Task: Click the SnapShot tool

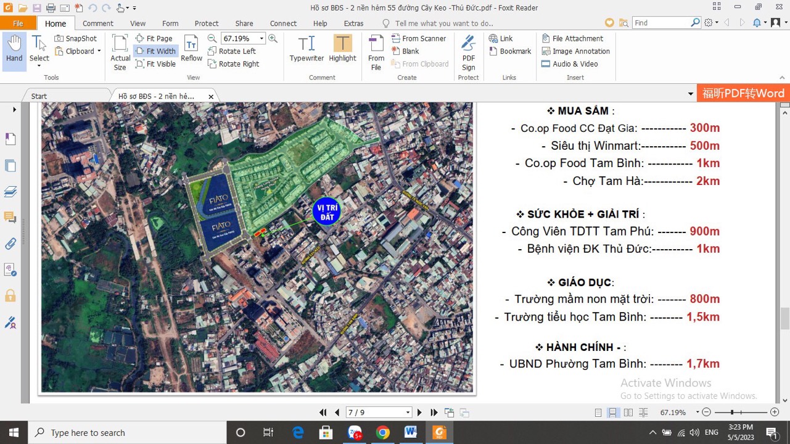Action: point(75,38)
